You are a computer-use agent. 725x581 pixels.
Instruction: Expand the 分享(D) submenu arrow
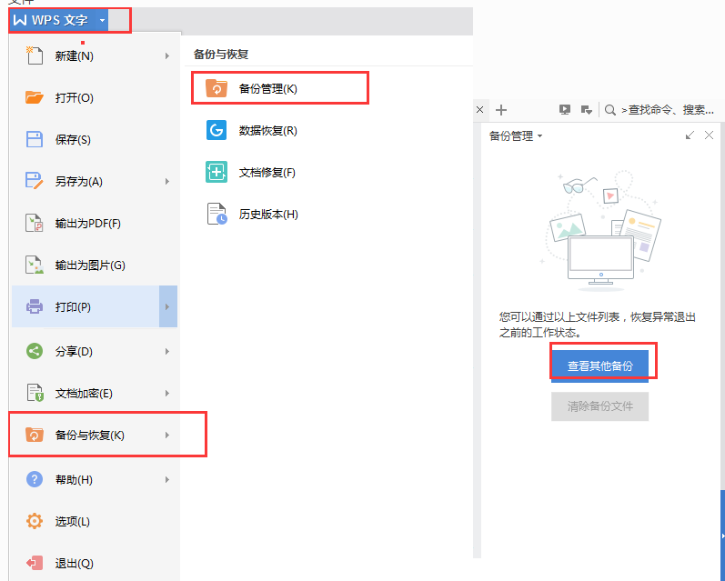point(166,352)
